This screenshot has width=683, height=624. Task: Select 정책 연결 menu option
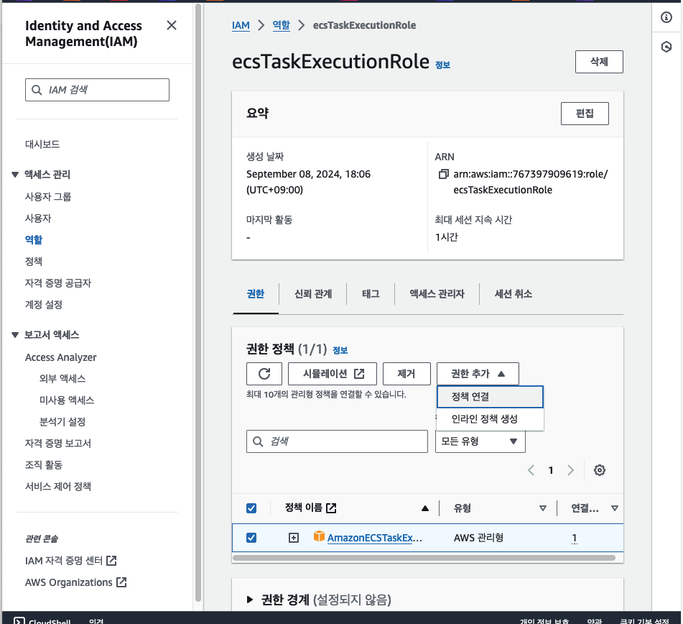[490, 397]
